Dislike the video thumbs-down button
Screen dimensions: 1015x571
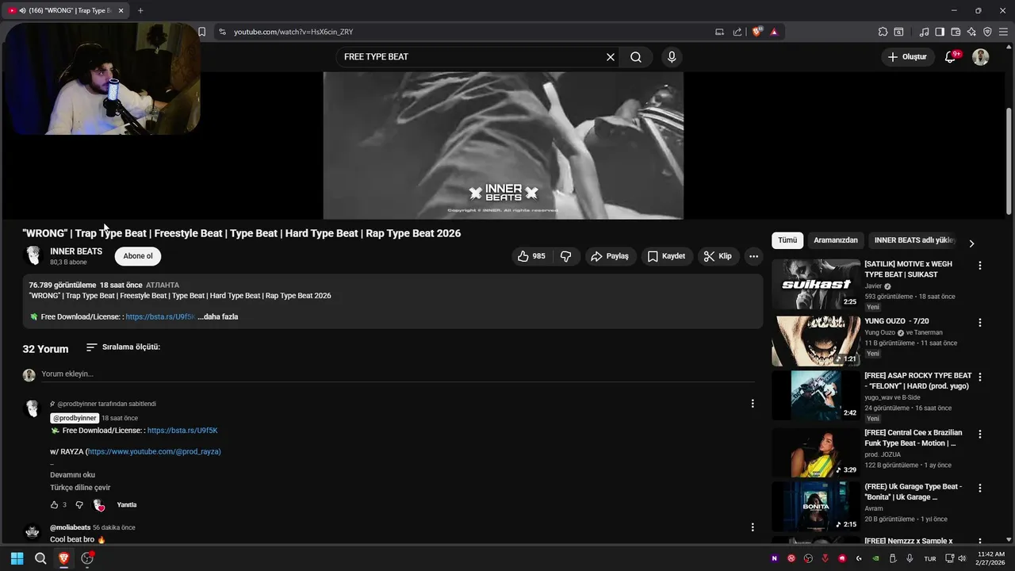click(x=566, y=256)
